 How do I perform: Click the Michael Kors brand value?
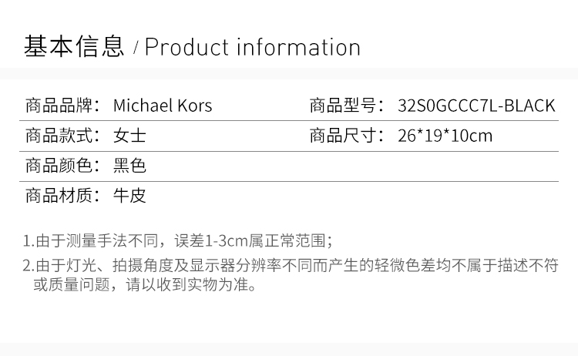click(x=163, y=106)
